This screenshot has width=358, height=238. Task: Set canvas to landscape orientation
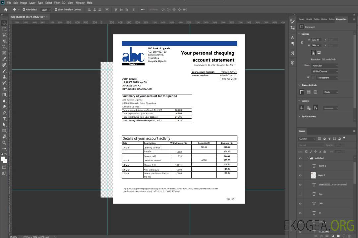[319, 53]
